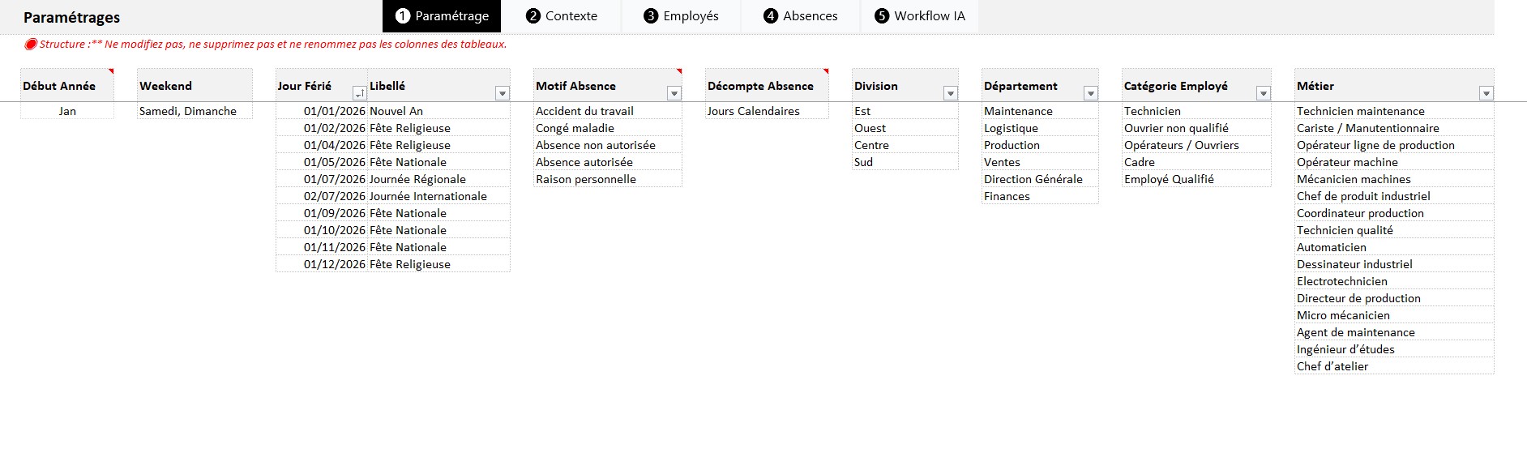Select the Jan cell under Début Année
The height and width of the screenshot is (457, 1527).
tap(67, 111)
